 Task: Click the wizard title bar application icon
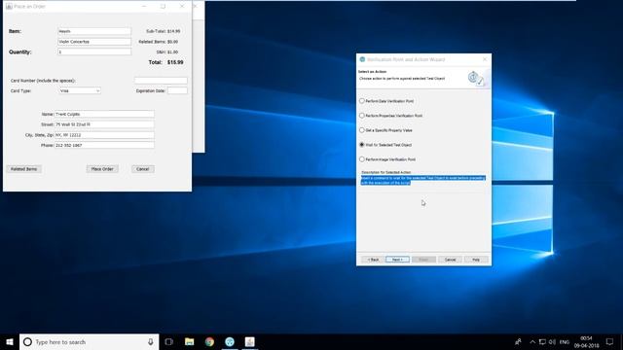pos(362,59)
